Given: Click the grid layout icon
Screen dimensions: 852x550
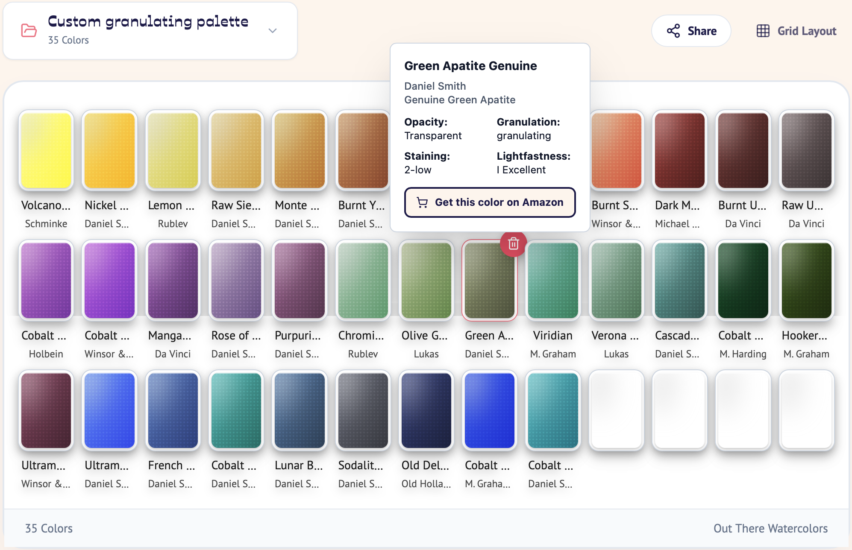Looking at the screenshot, I should point(763,31).
